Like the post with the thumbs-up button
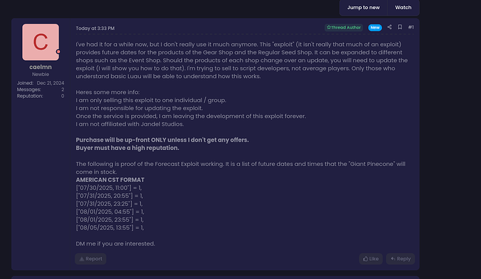481x279 pixels. click(371, 259)
